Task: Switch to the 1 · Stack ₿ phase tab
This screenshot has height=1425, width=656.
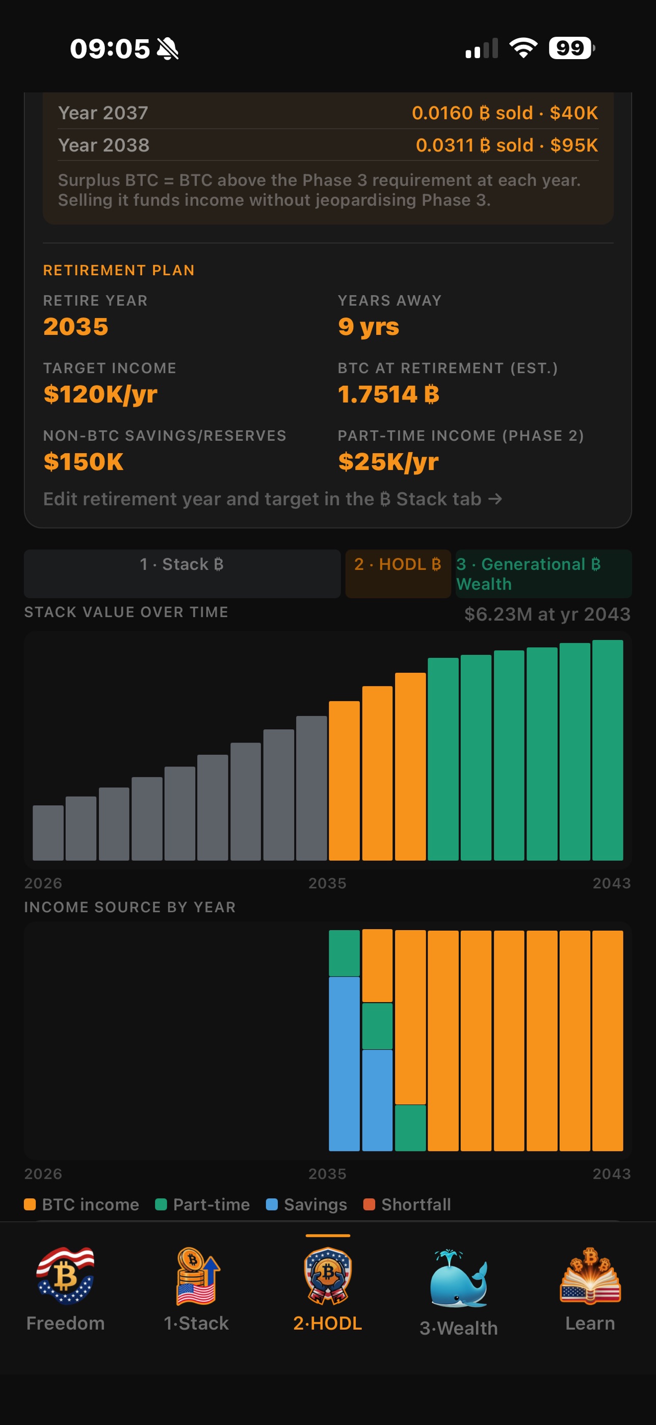Action: 182,573
